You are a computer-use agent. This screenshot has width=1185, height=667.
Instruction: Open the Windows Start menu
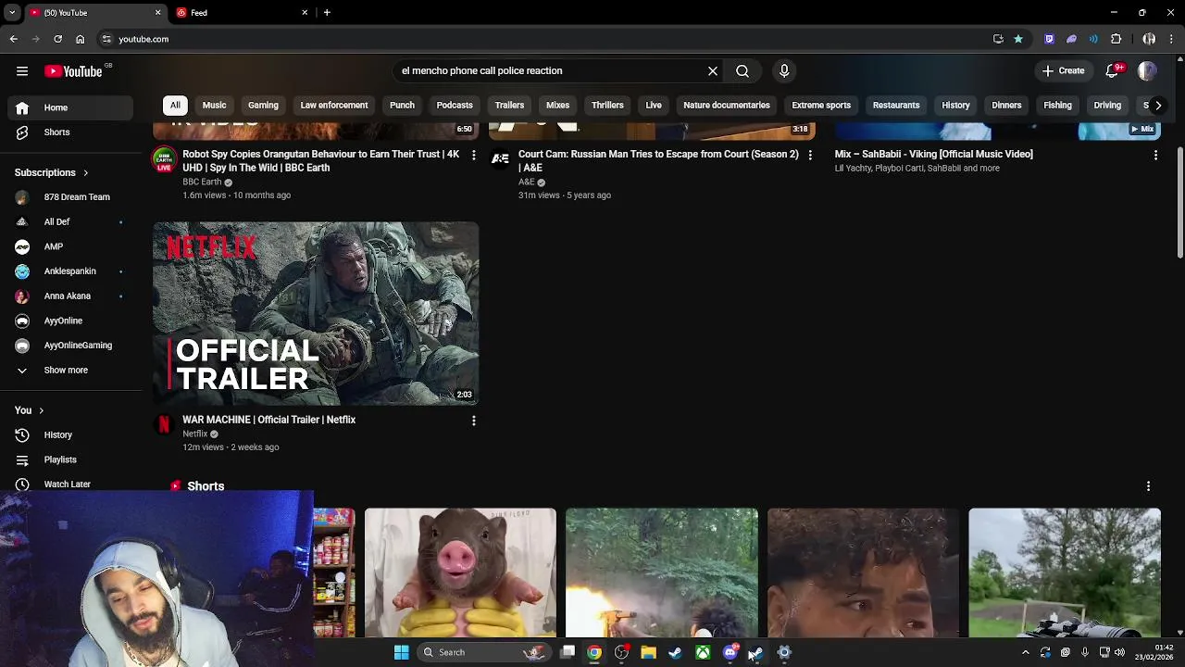(401, 652)
